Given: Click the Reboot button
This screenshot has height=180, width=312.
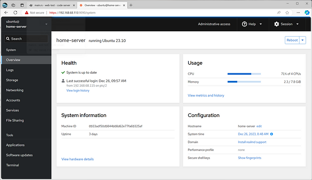Looking at the screenshot, I should 292,40.
